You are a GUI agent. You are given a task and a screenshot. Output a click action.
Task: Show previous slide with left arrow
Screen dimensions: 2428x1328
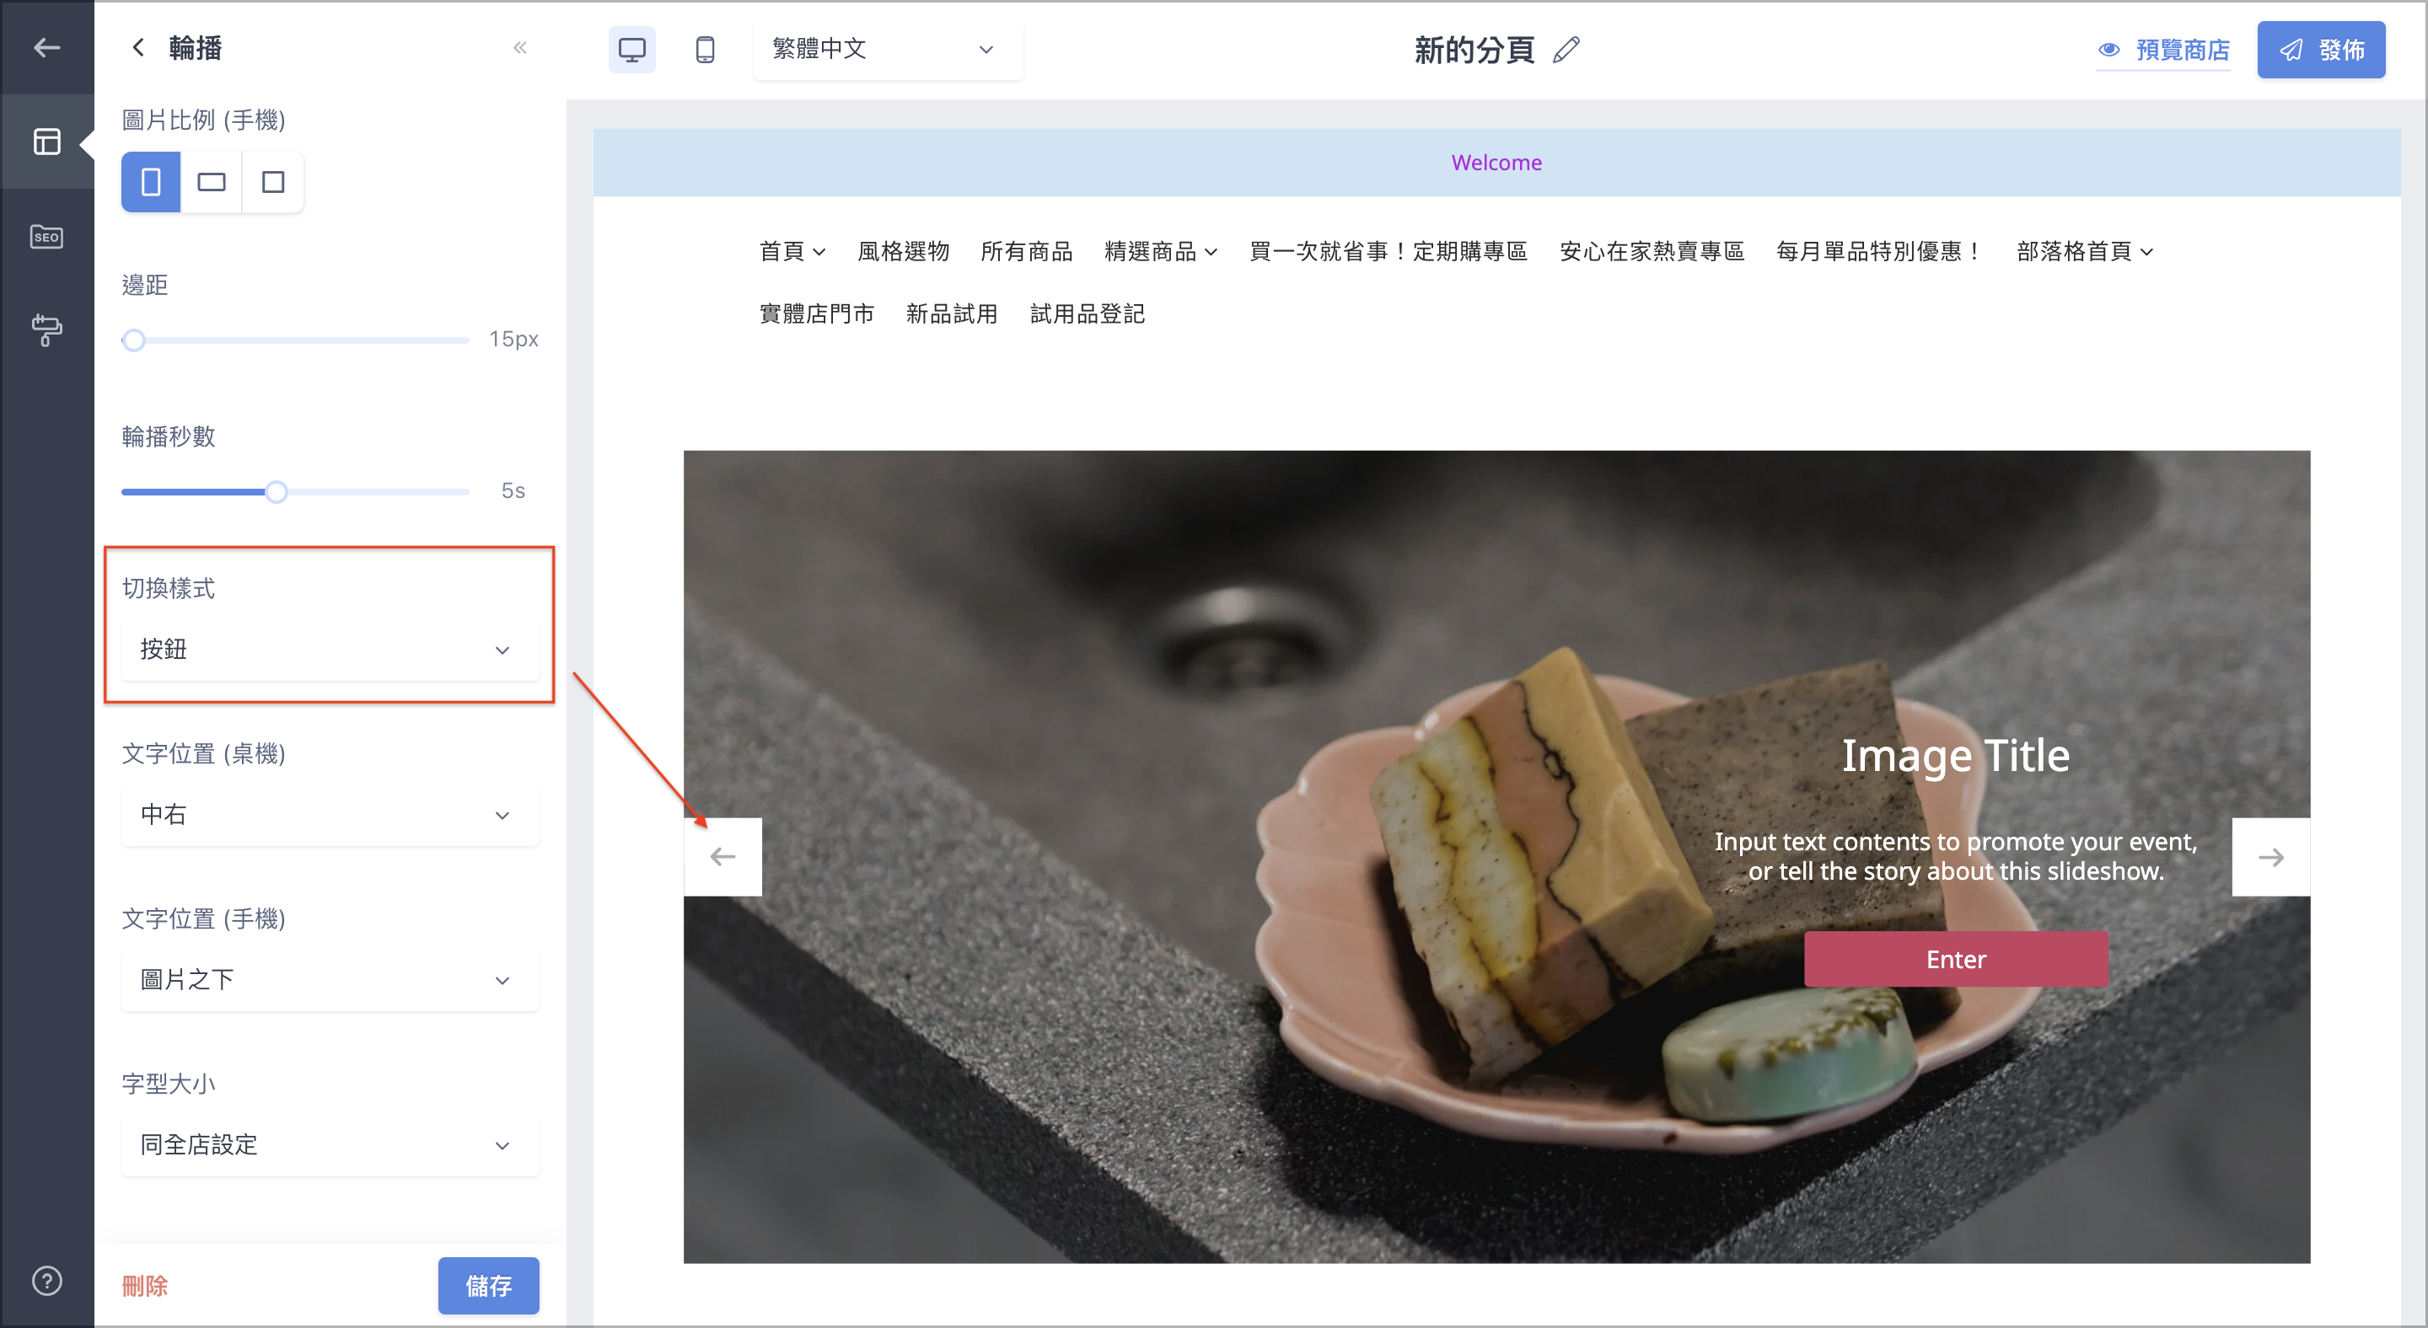[723, 857]
